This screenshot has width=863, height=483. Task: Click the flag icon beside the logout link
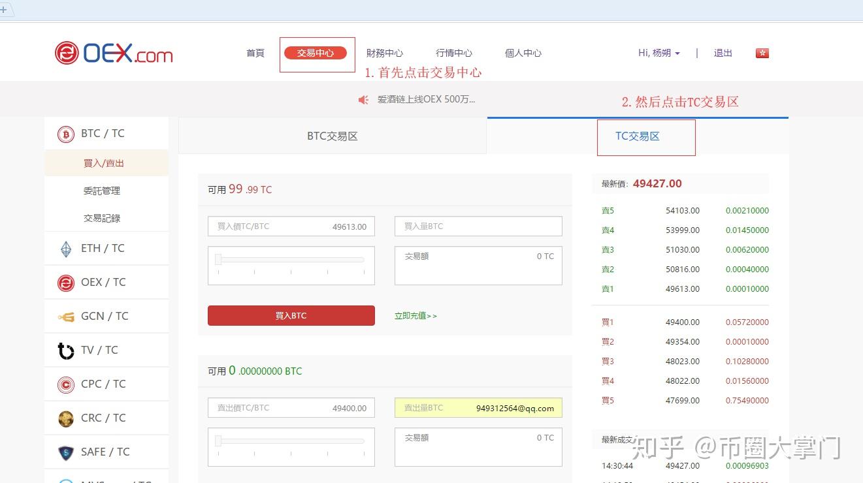click(x=762, y=53)
